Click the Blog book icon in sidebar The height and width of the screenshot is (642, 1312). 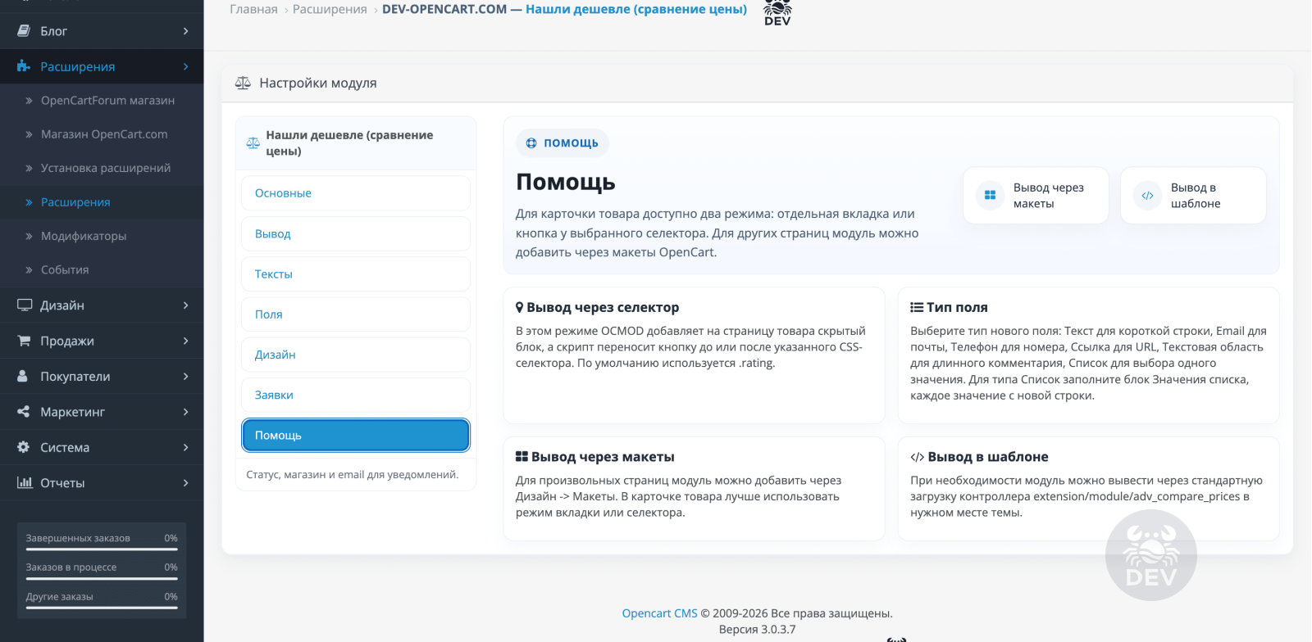pyautogui.click(x=24, y=31)
